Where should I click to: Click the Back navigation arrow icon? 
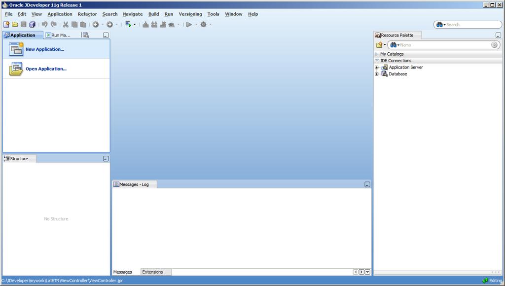(x=96, y=25)
